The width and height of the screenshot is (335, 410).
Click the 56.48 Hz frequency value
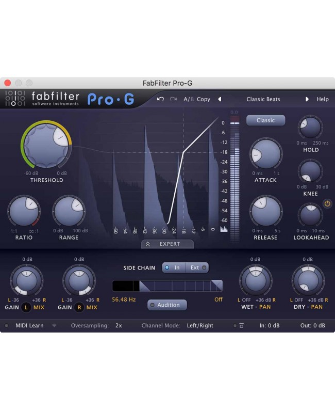124,299
